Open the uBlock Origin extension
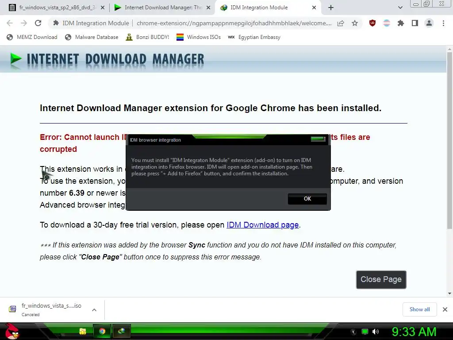The height and width of the screenshot is (340, 453). (372, 23)
